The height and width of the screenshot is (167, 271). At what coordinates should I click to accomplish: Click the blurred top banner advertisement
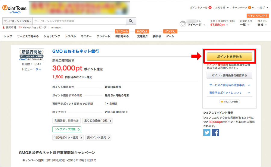coord(79,8)
